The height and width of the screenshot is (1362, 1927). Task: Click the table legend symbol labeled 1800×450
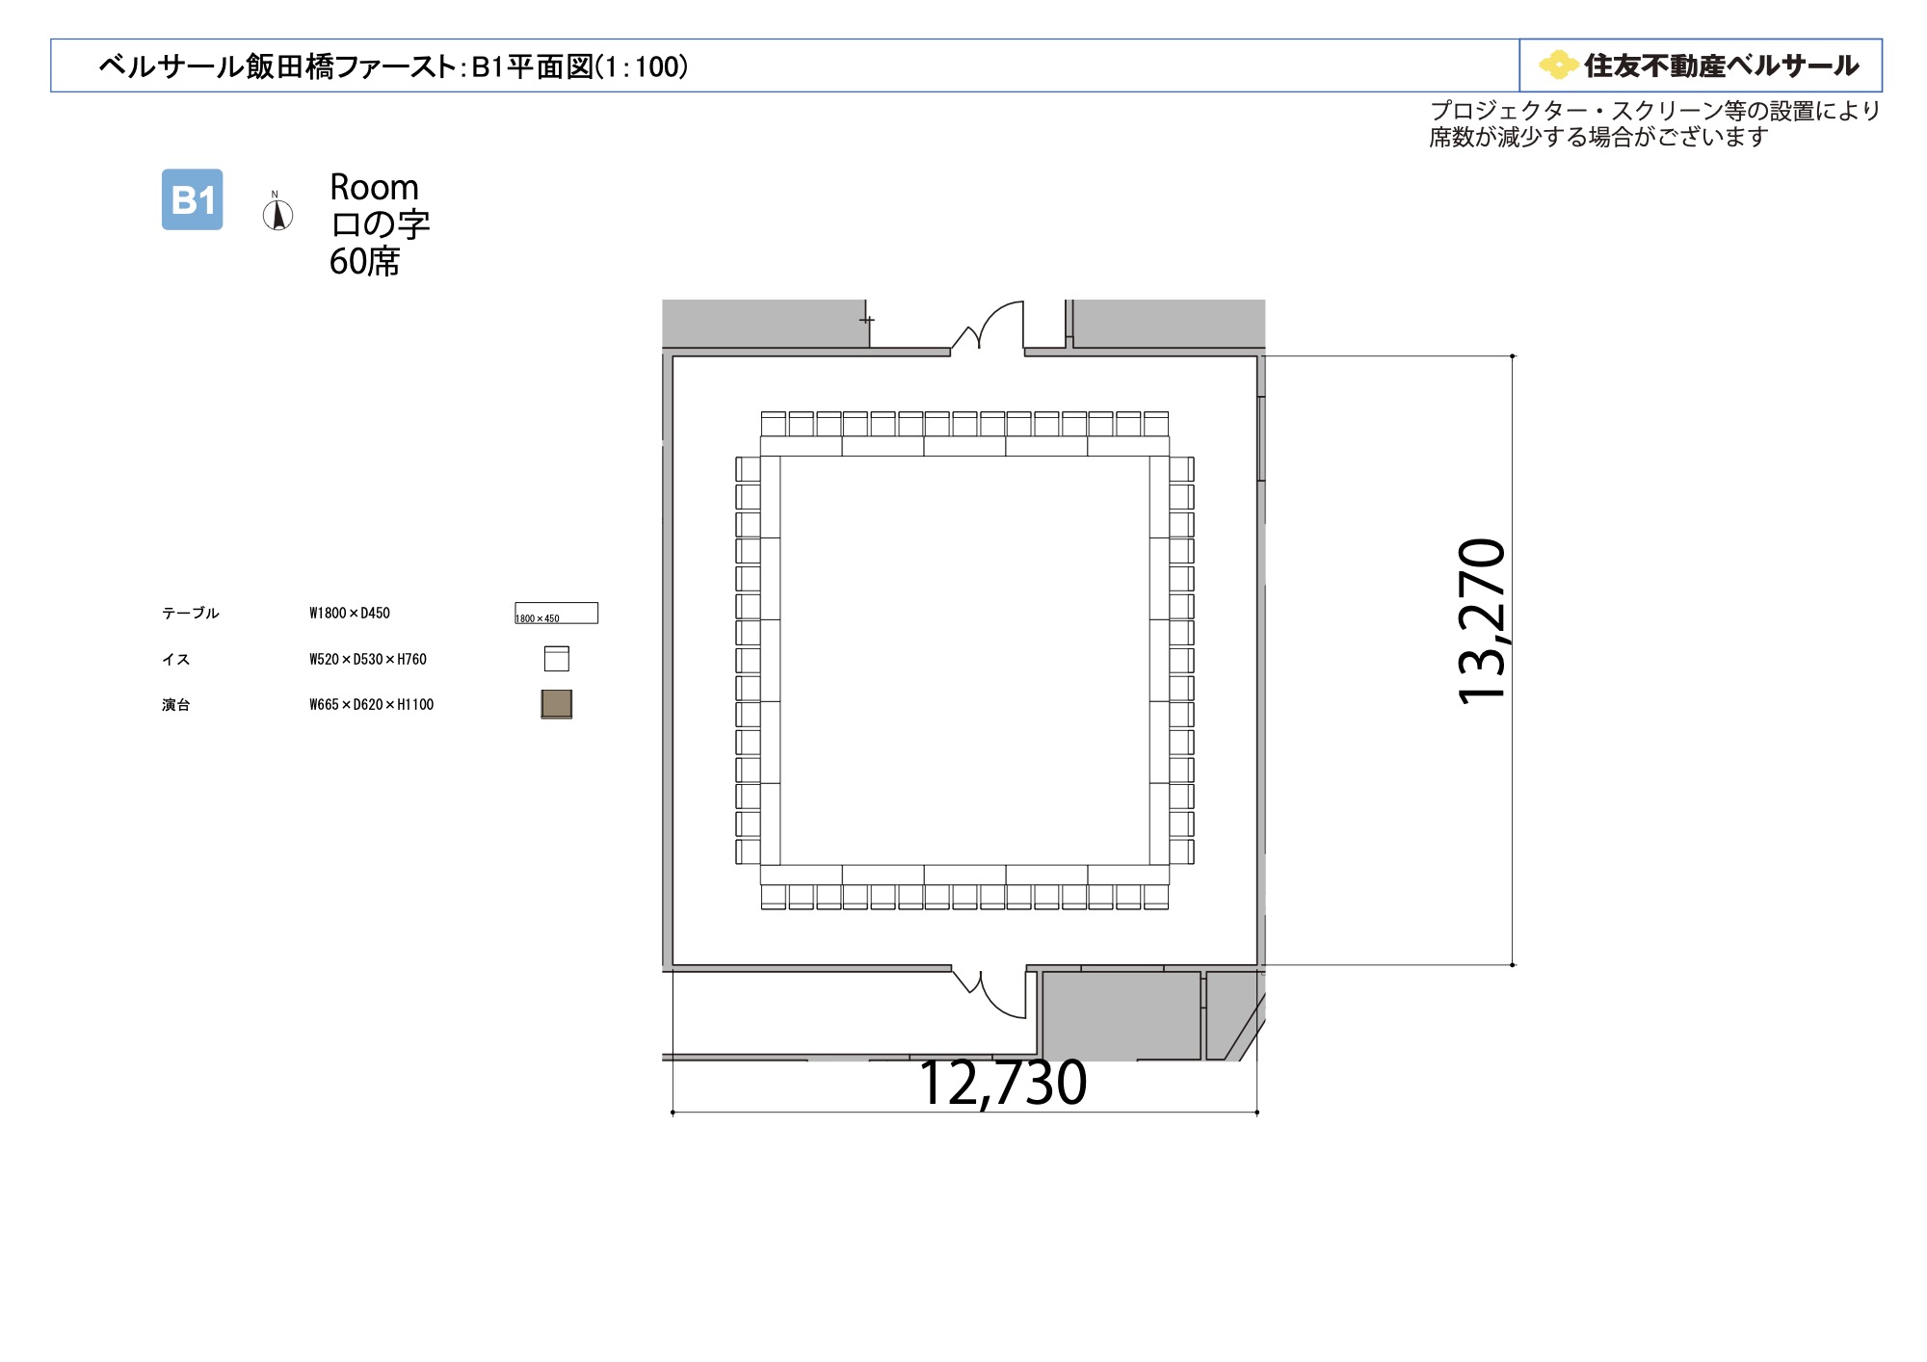coord(556,613)
